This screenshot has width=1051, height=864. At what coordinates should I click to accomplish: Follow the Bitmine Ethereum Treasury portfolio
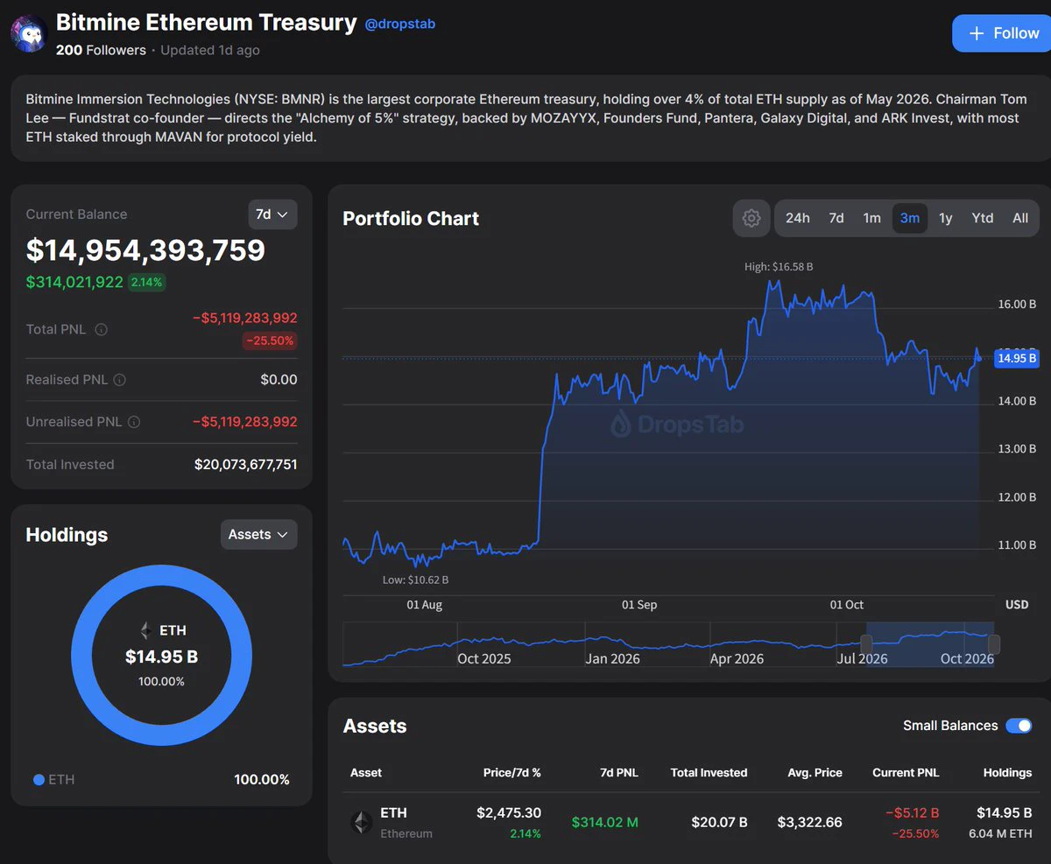tap(1002, 33)
